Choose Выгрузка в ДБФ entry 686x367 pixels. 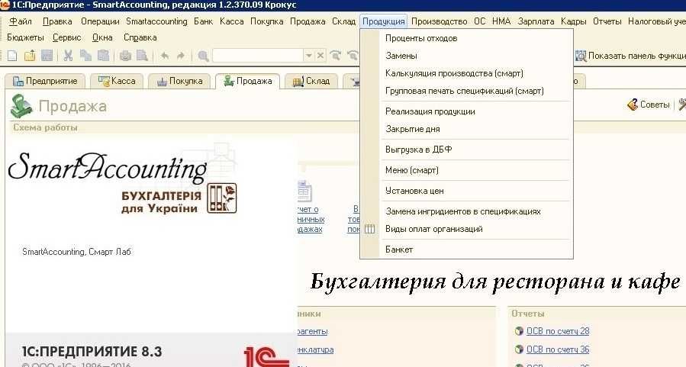tap(476, 149)
